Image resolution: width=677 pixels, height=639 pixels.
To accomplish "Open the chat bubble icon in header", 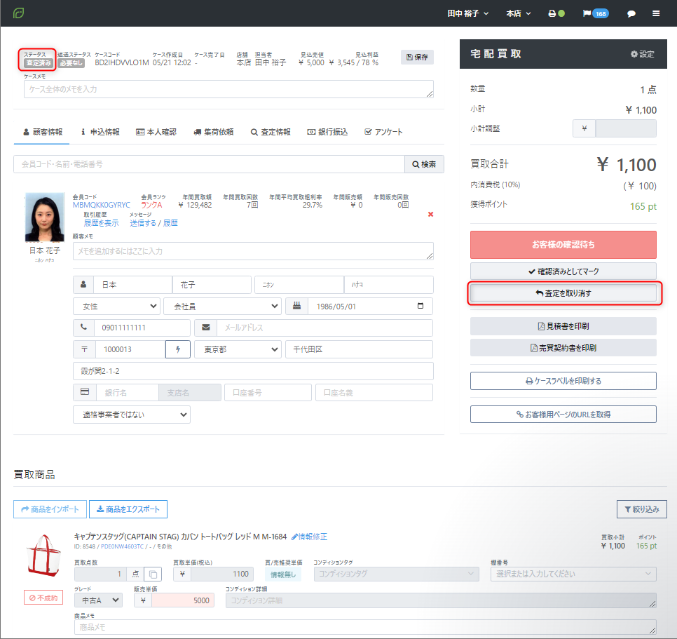I will (631, 14).
